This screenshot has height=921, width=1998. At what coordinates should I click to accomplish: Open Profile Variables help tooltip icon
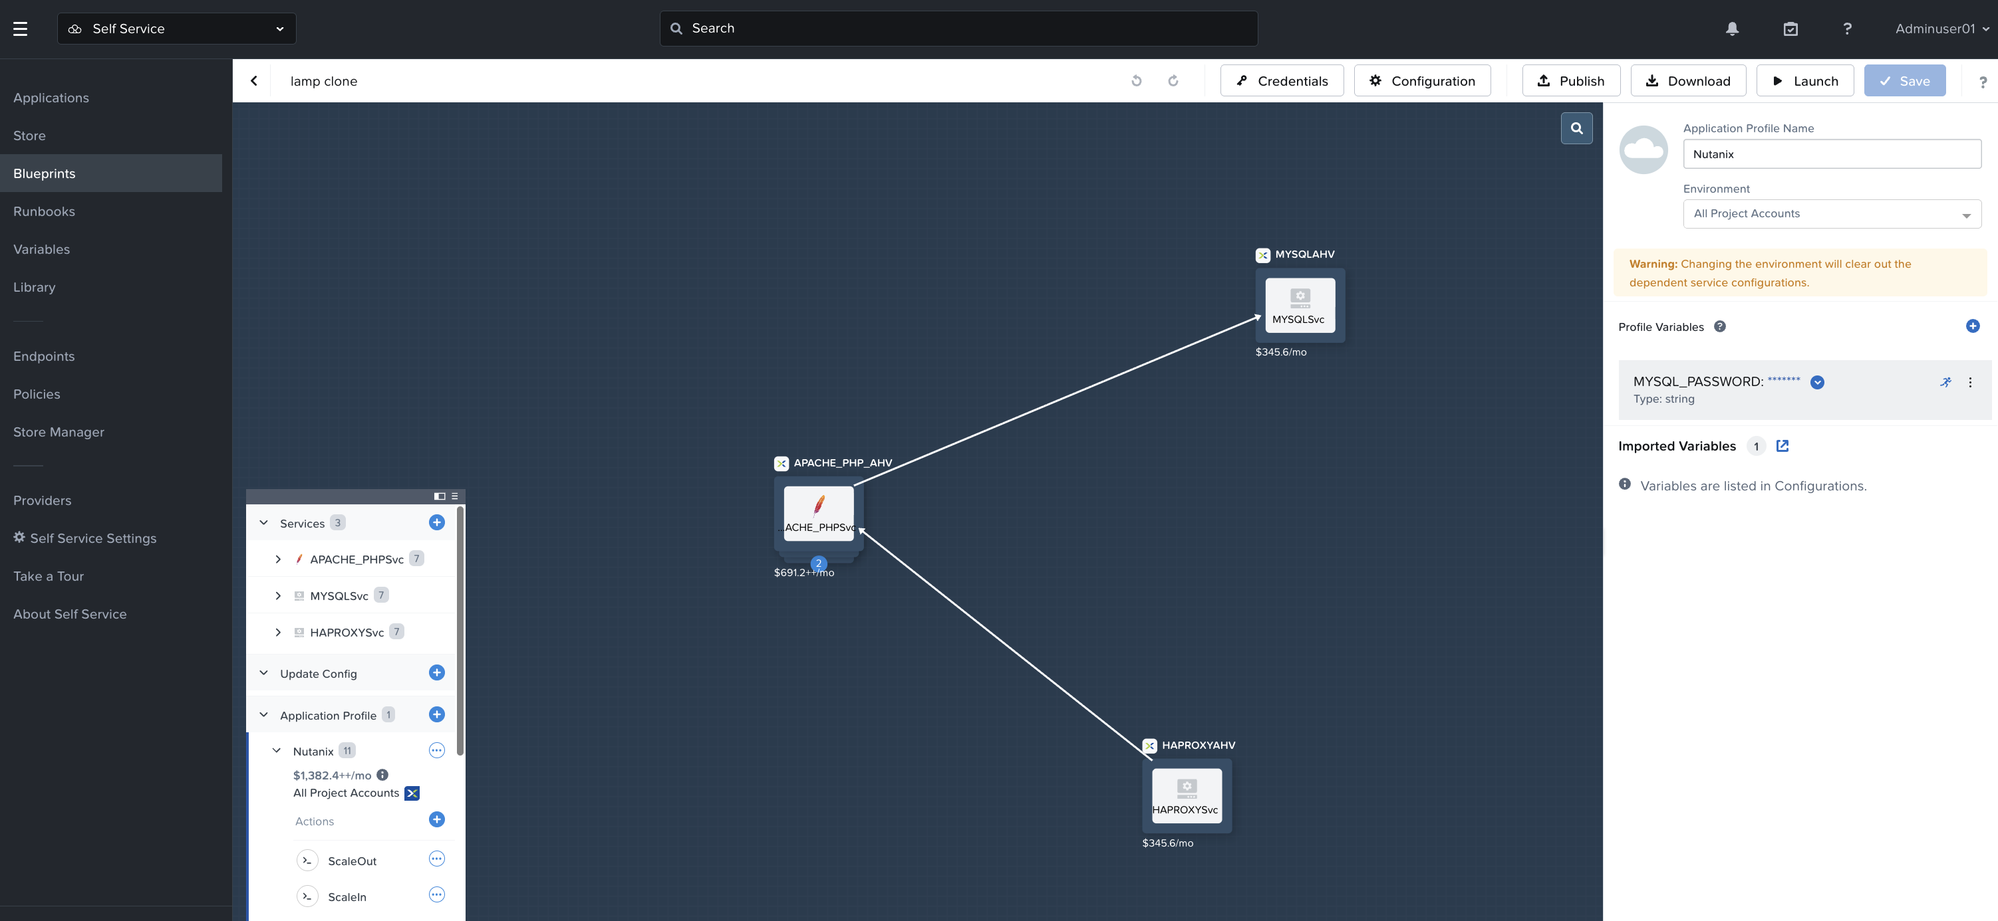click(1719, 326)
